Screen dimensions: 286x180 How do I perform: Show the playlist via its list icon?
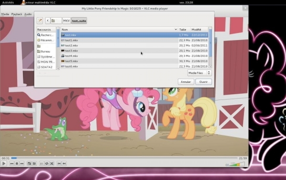pyautogui.click(x=41, y=163)
